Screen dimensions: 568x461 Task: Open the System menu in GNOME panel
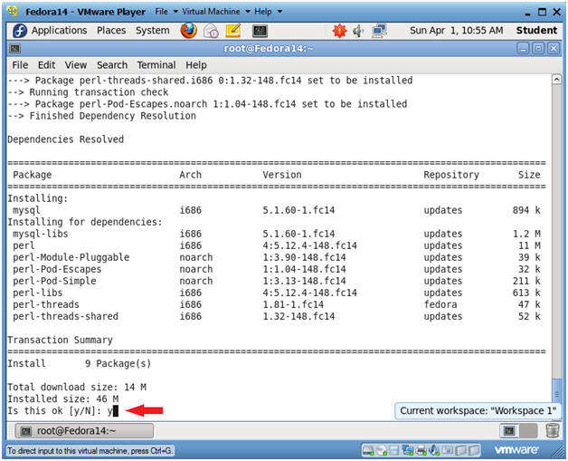[x=153, y=31]
